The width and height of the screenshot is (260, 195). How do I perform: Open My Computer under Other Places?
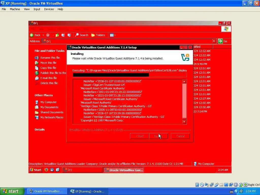coord(48,102)
